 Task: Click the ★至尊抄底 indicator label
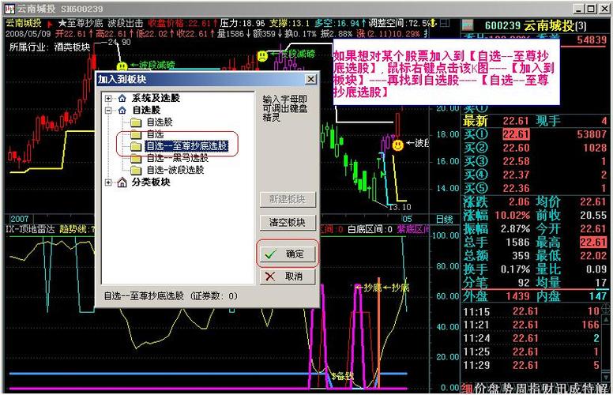point(81,23)
